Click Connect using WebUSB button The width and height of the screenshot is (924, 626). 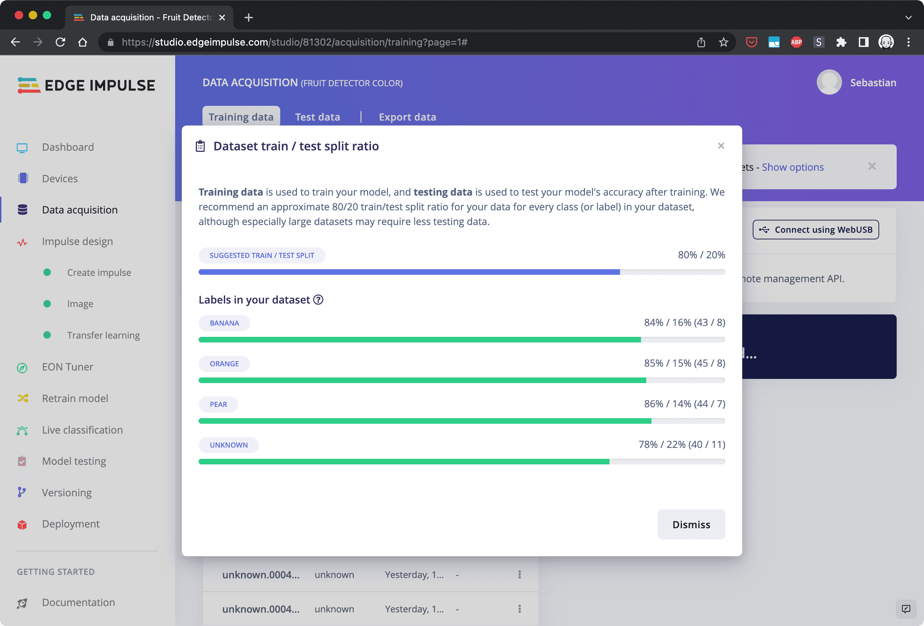[x=815, y=230]
